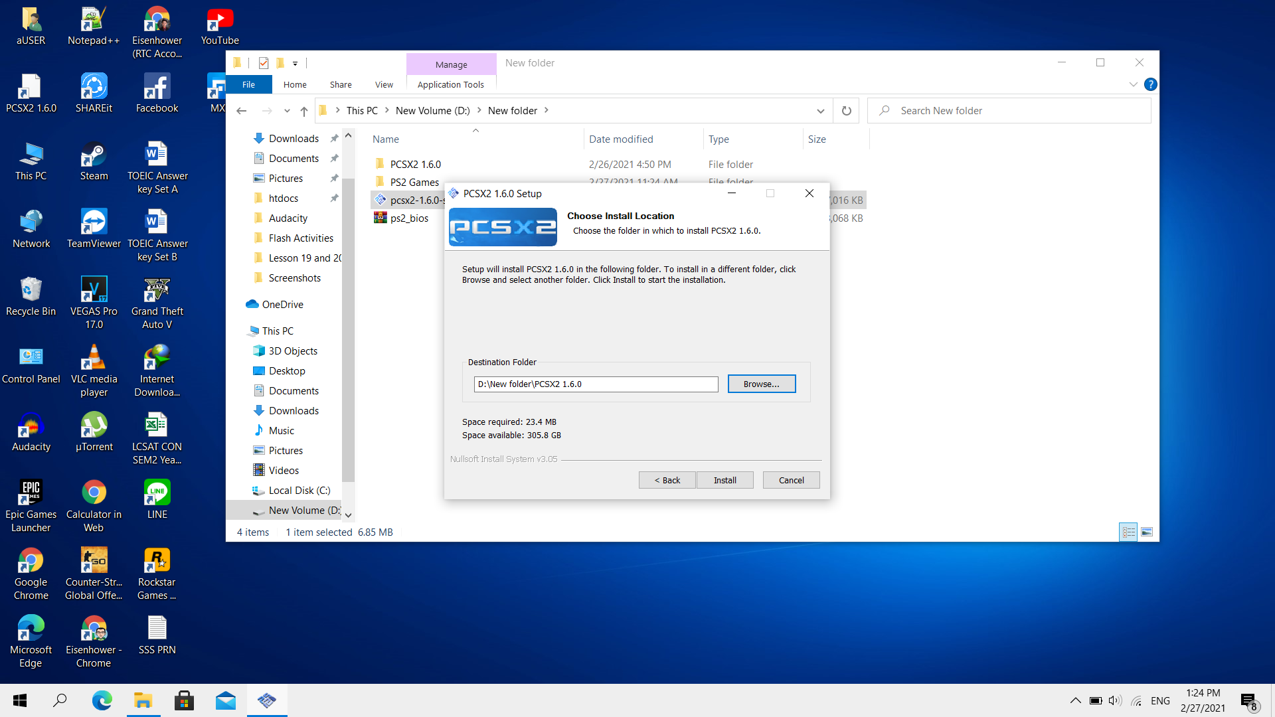This screenshot has width=1275, height=717.
Task: Open the Application Tools tab
Action: tap(450, 84)
